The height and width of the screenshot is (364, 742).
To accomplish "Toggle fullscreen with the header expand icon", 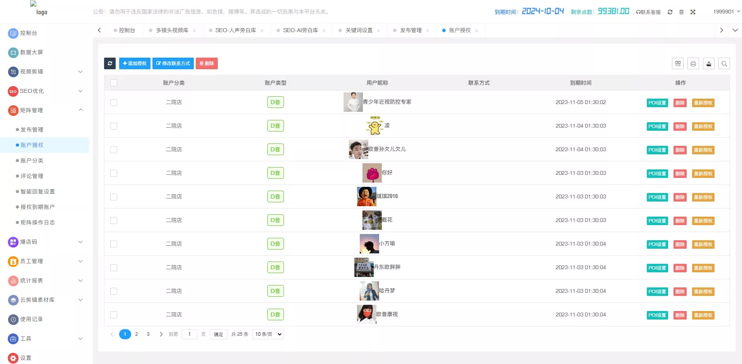I will (x=693, y=12).
